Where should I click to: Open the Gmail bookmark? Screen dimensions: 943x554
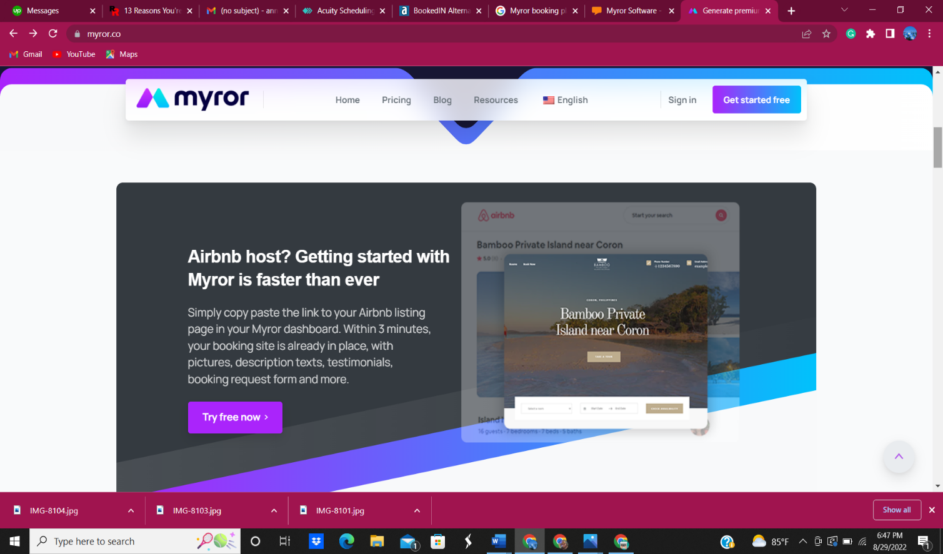coord(26,54)
